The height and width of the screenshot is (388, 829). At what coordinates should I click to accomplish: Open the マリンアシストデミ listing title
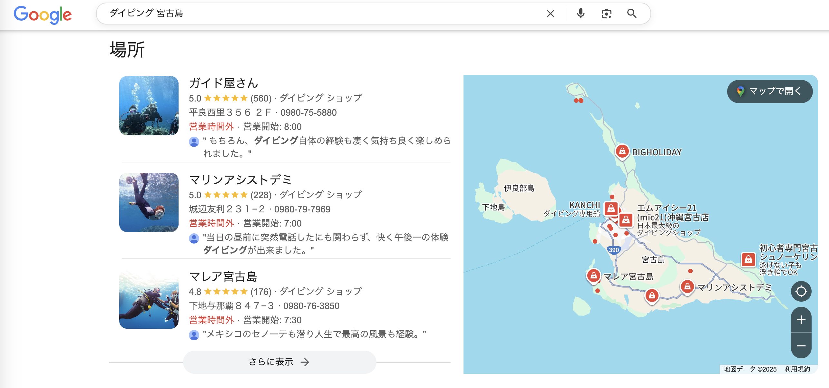pyautogui.click(x=240, y=180)
